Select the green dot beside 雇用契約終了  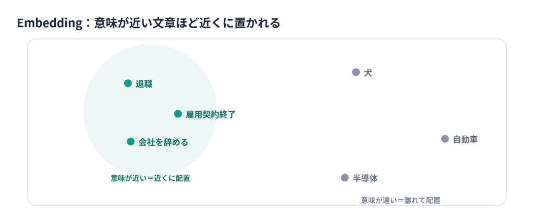[x=178, y=114]
